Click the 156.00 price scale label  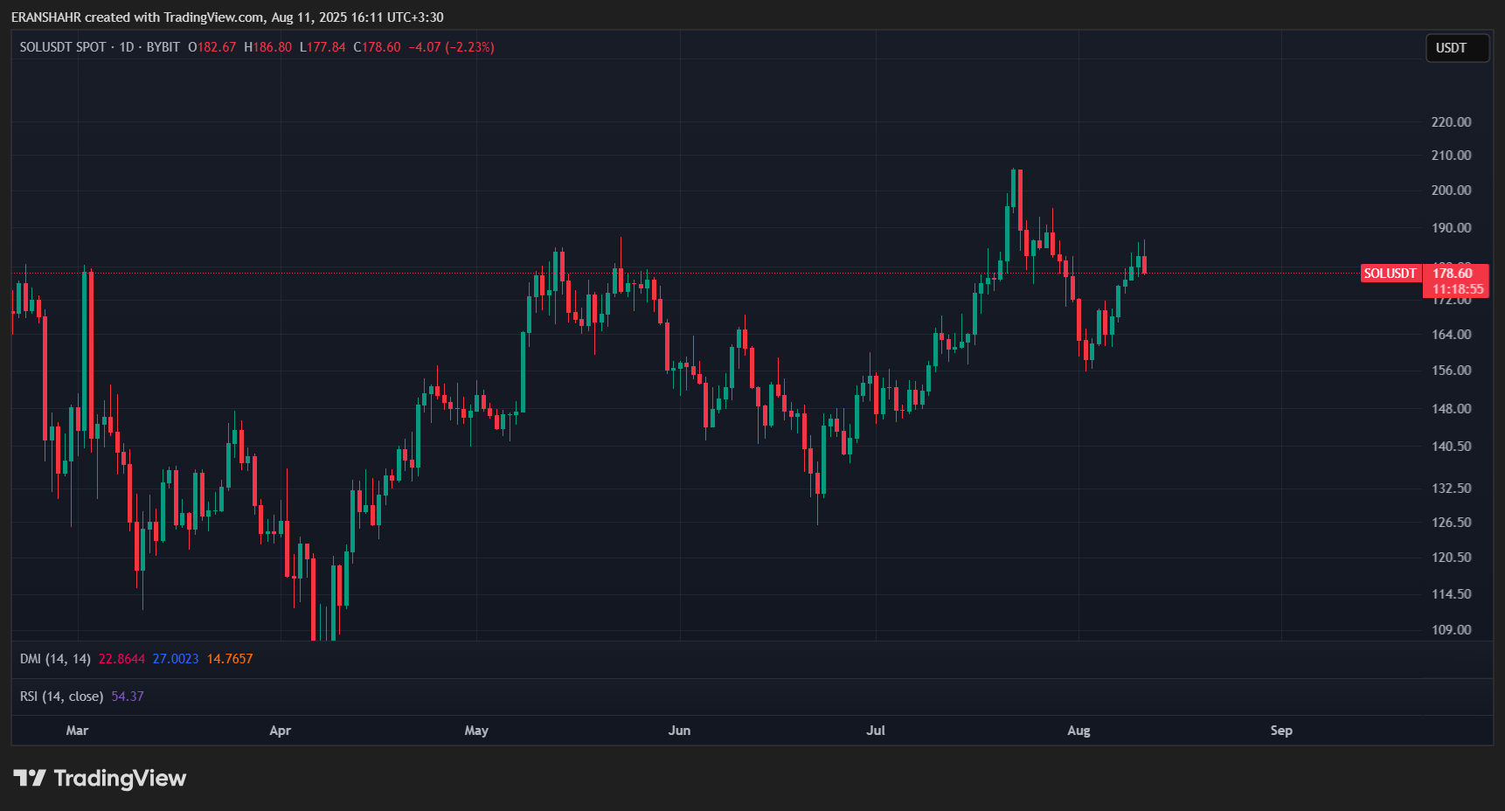(x=1451, y=371)
